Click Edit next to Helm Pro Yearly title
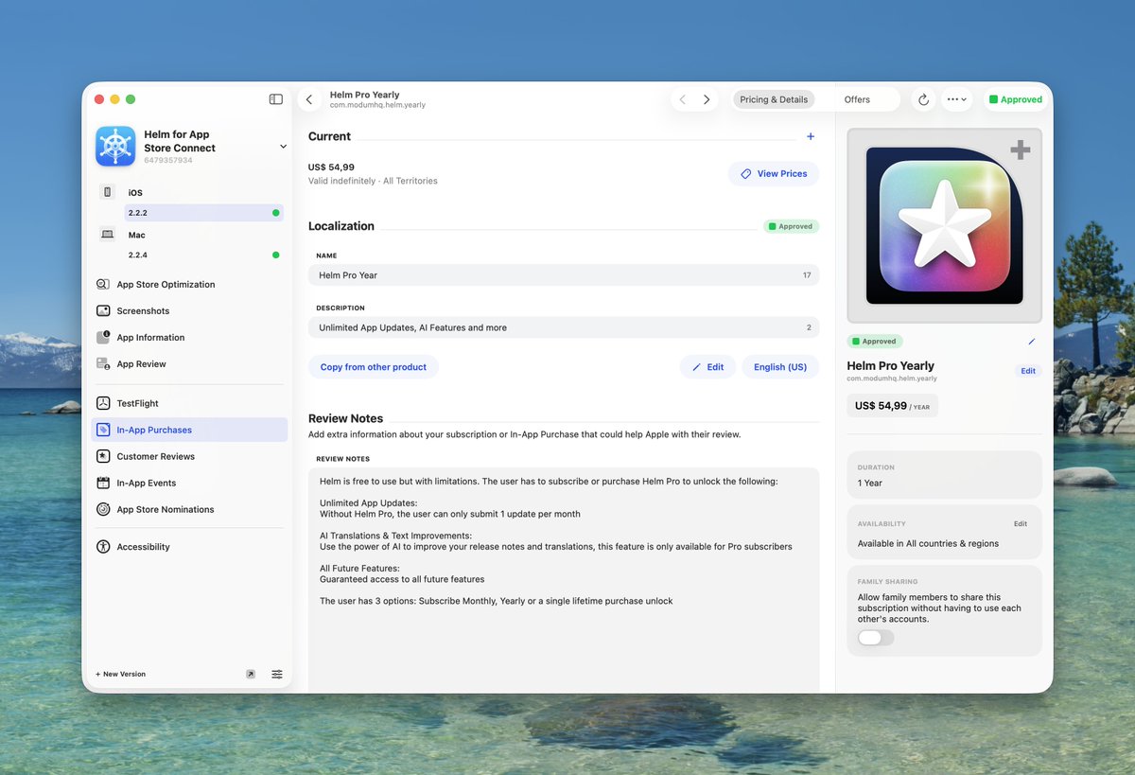1135x775 pixels. coord(1028,371)
